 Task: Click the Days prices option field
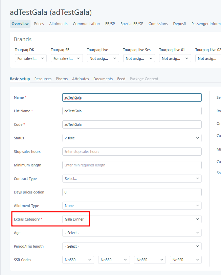click(x=132, y=192)
